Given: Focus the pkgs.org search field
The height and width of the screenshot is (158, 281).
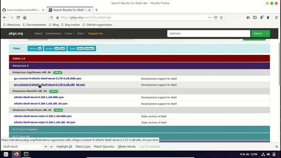Looking at the screenshot, I should tap(209, 33).
